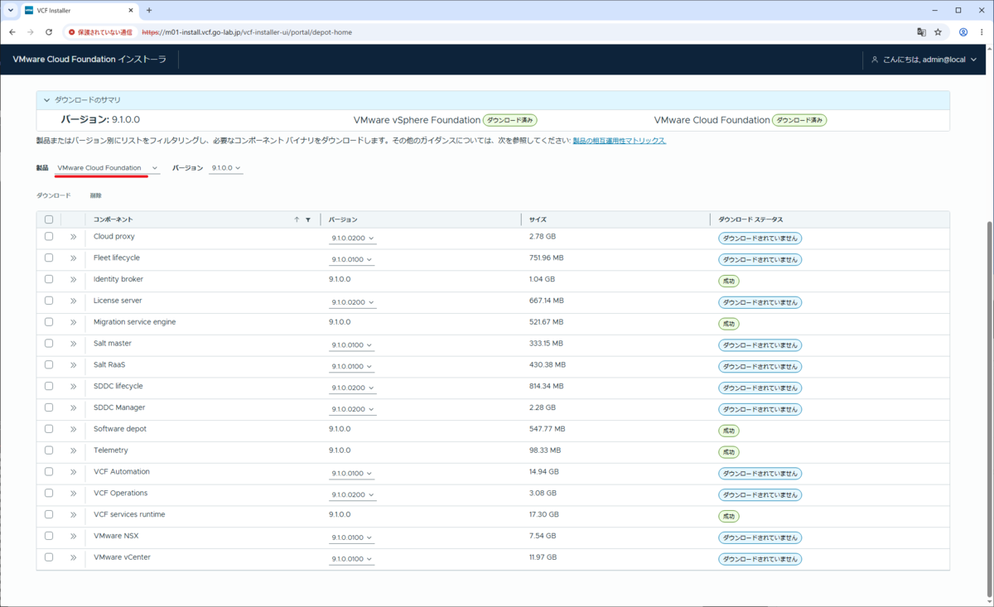Expand details for VCF services runtime row
This screenshot has width=994, height=607.
click(x=73, y=515)
